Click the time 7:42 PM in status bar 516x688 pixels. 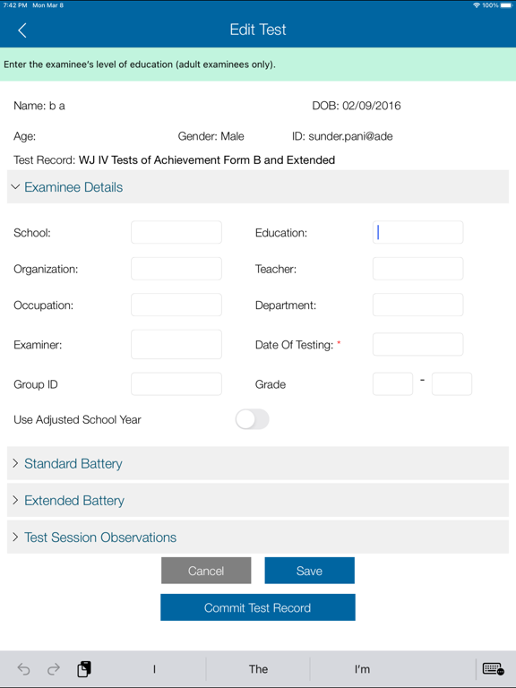(x=15, y=5)
